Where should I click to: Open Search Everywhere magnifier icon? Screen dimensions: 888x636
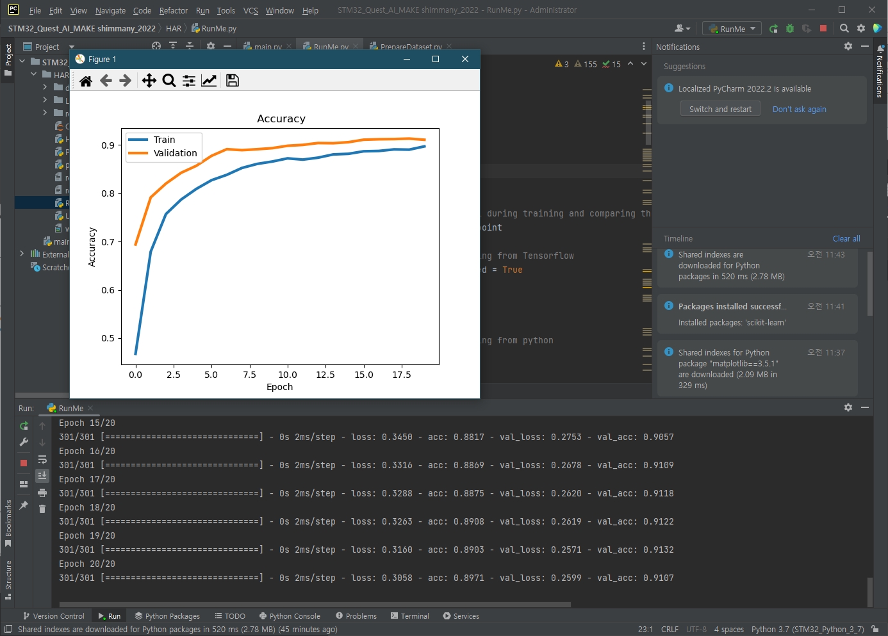click(844, 28)
